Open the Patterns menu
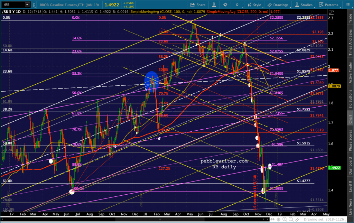The height and width of the screenshot is (223, 354). [329, 5]
